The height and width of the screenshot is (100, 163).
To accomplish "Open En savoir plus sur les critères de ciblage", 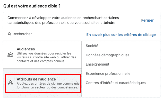I will coord(121,35).
